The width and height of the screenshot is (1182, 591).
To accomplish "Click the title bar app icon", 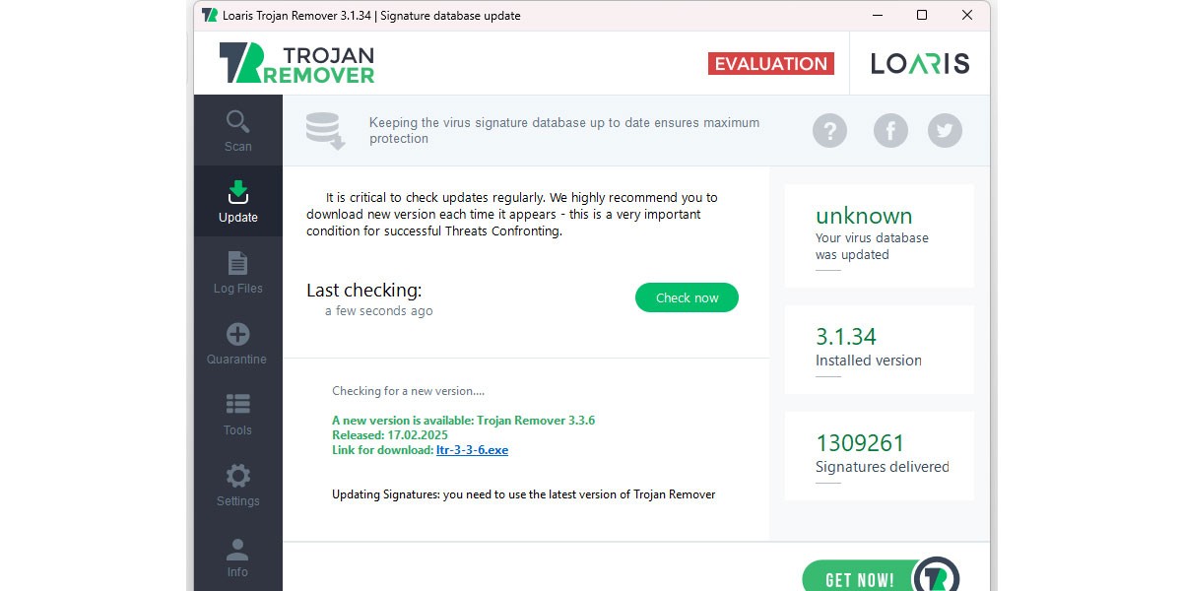I will pos(210,15).
